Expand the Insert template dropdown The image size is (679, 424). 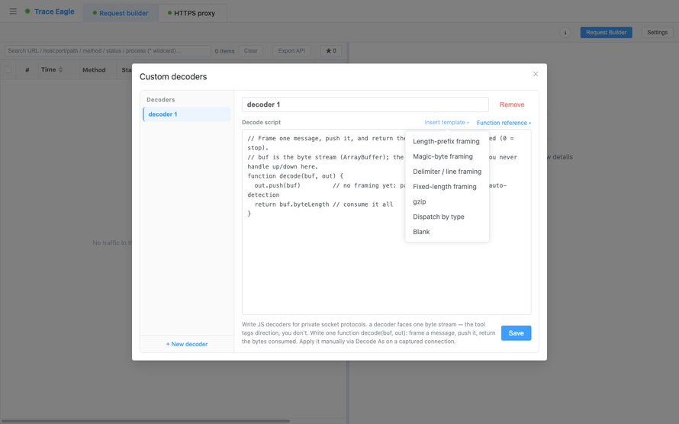point(446,123)
